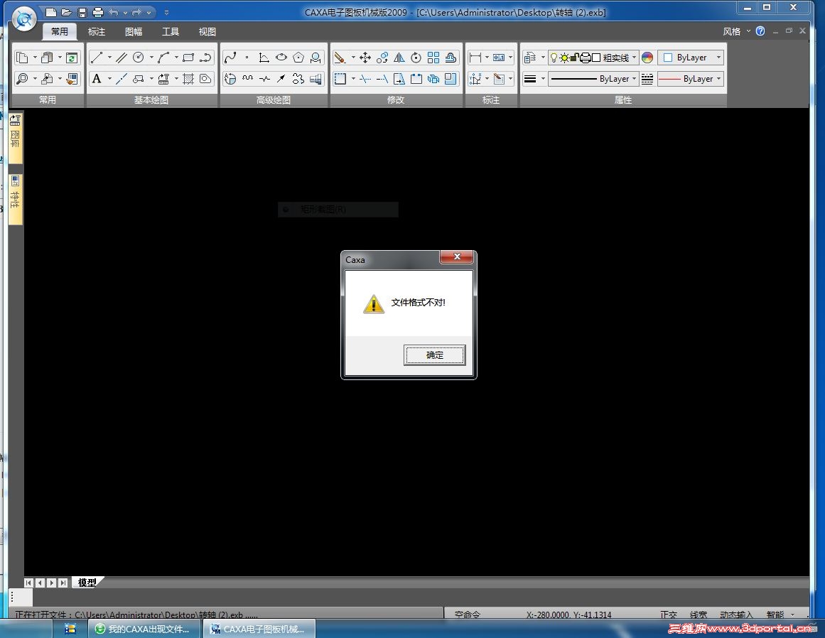
Task: Expand the quick access toolbar customize arrow
Action: [166, 12]
